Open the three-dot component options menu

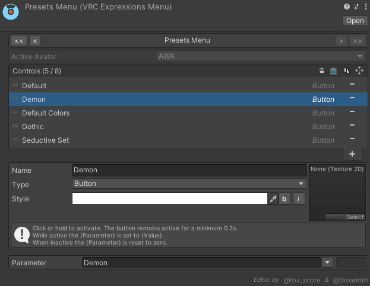point(365,7)
